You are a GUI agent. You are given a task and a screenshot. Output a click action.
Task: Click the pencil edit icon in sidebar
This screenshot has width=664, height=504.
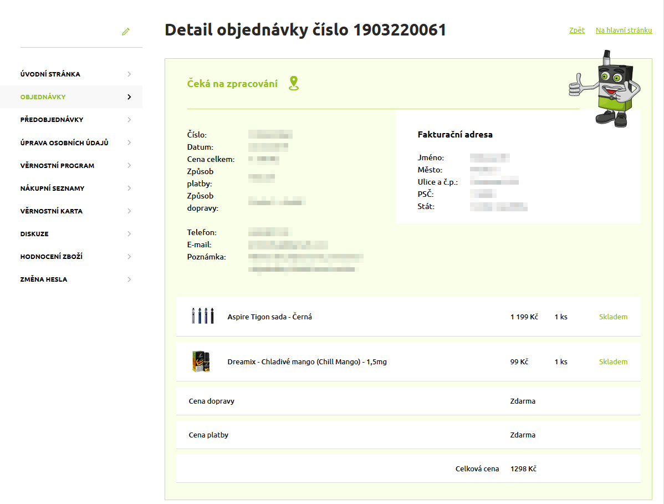point(126,32)
